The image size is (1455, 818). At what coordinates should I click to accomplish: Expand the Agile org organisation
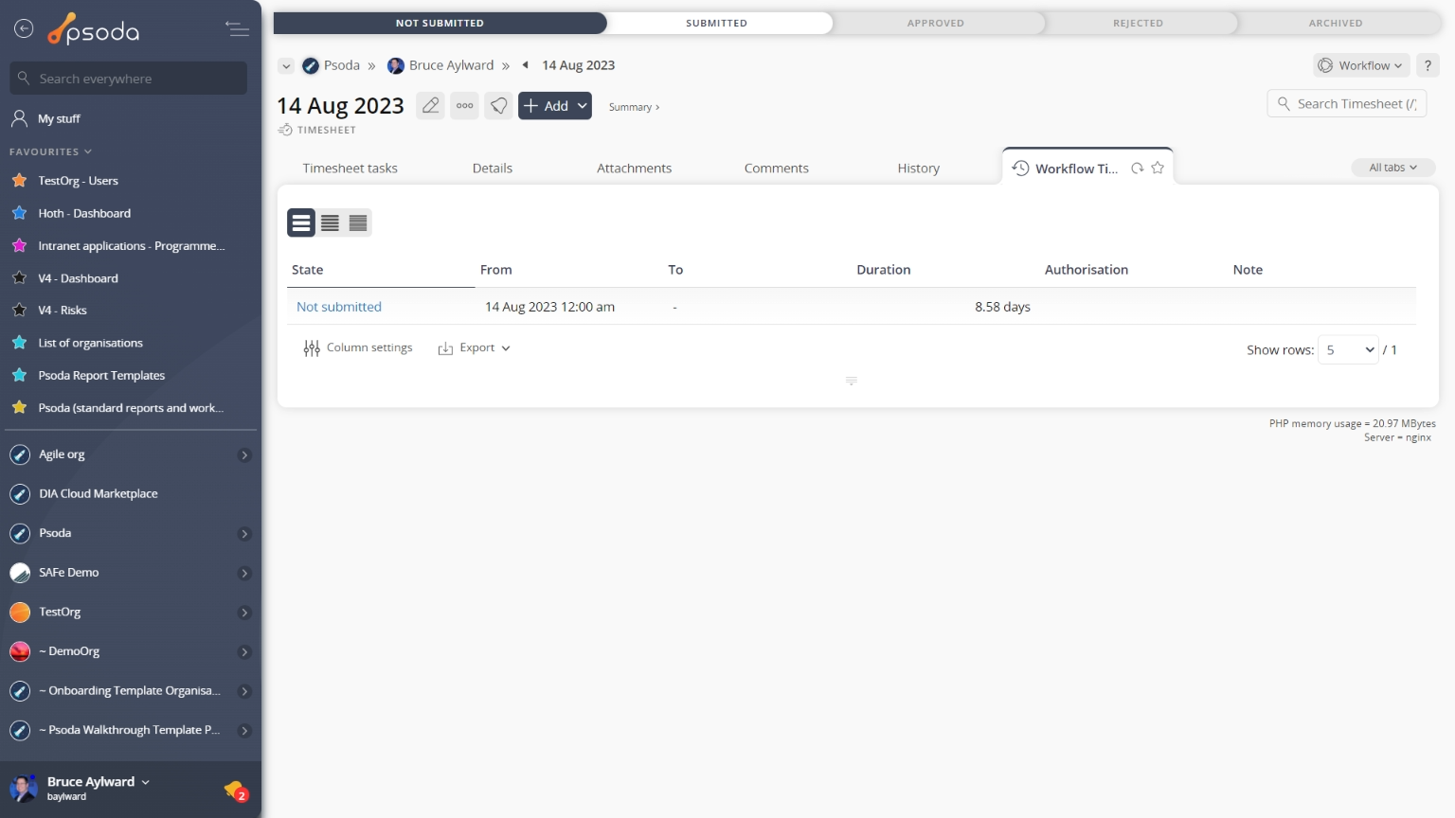[x=244, y=455]
